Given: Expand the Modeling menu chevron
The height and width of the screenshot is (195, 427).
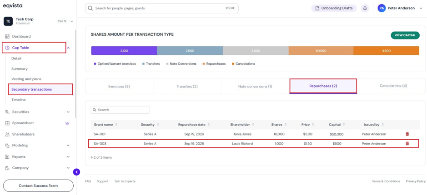Looking at the screenshot, I should tap(68, 145).
